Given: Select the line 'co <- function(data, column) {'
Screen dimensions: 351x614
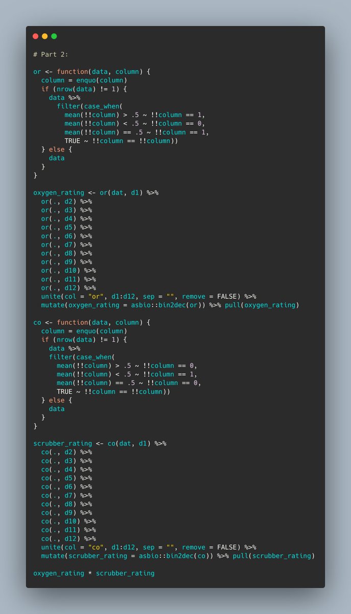Looking at the screenshot, I should tap(92, 322).
